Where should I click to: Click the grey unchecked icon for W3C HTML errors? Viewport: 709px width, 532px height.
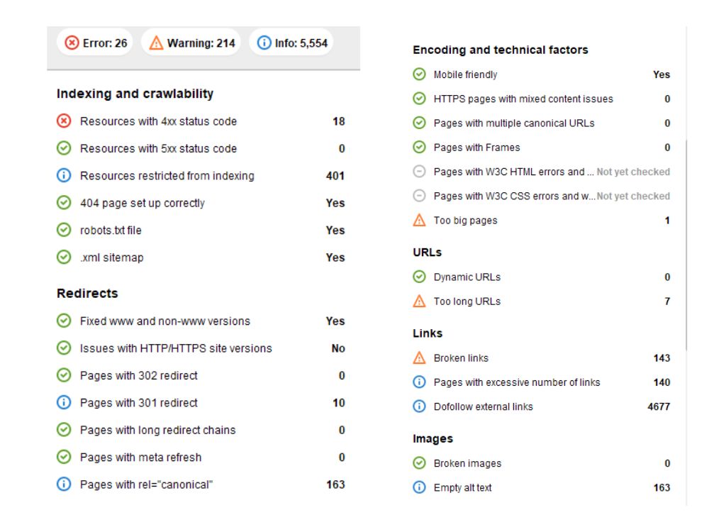[x=419, y=172]
